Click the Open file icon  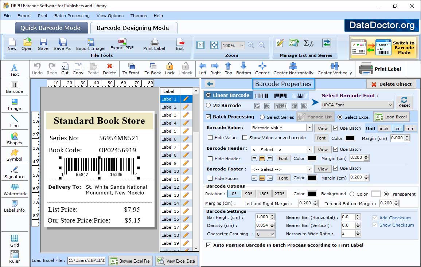27,44
